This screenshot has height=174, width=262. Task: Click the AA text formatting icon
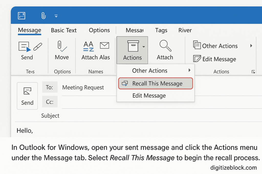(x=88, y=46)
